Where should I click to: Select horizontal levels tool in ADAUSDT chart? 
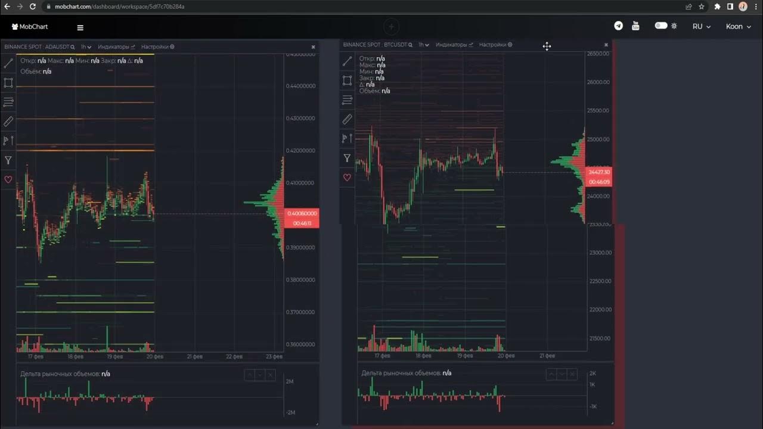point(8,102)
